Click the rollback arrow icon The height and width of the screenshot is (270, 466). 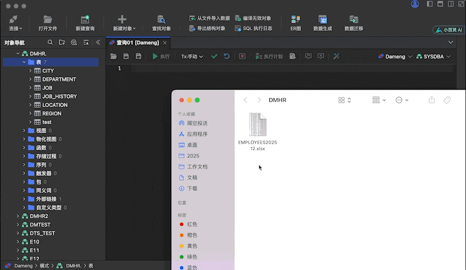point(226,56)
